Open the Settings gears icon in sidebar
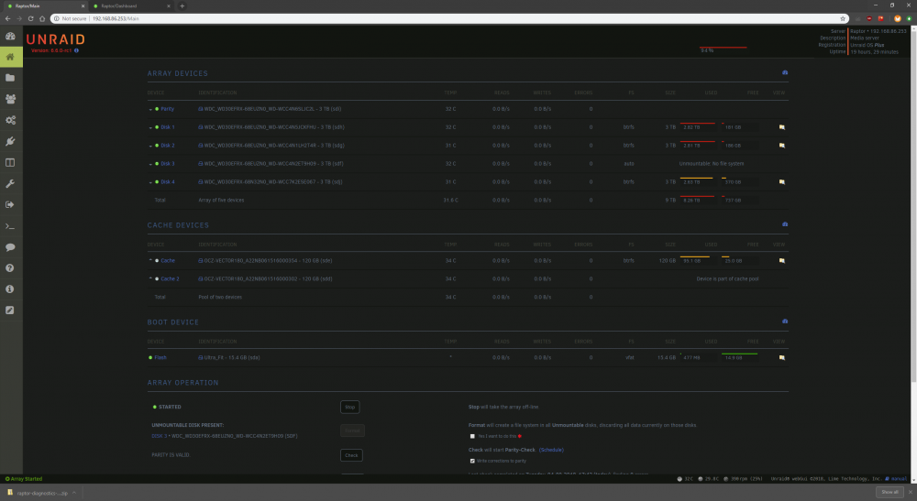This screenshot has height=501, width=917. pos(10,120)
